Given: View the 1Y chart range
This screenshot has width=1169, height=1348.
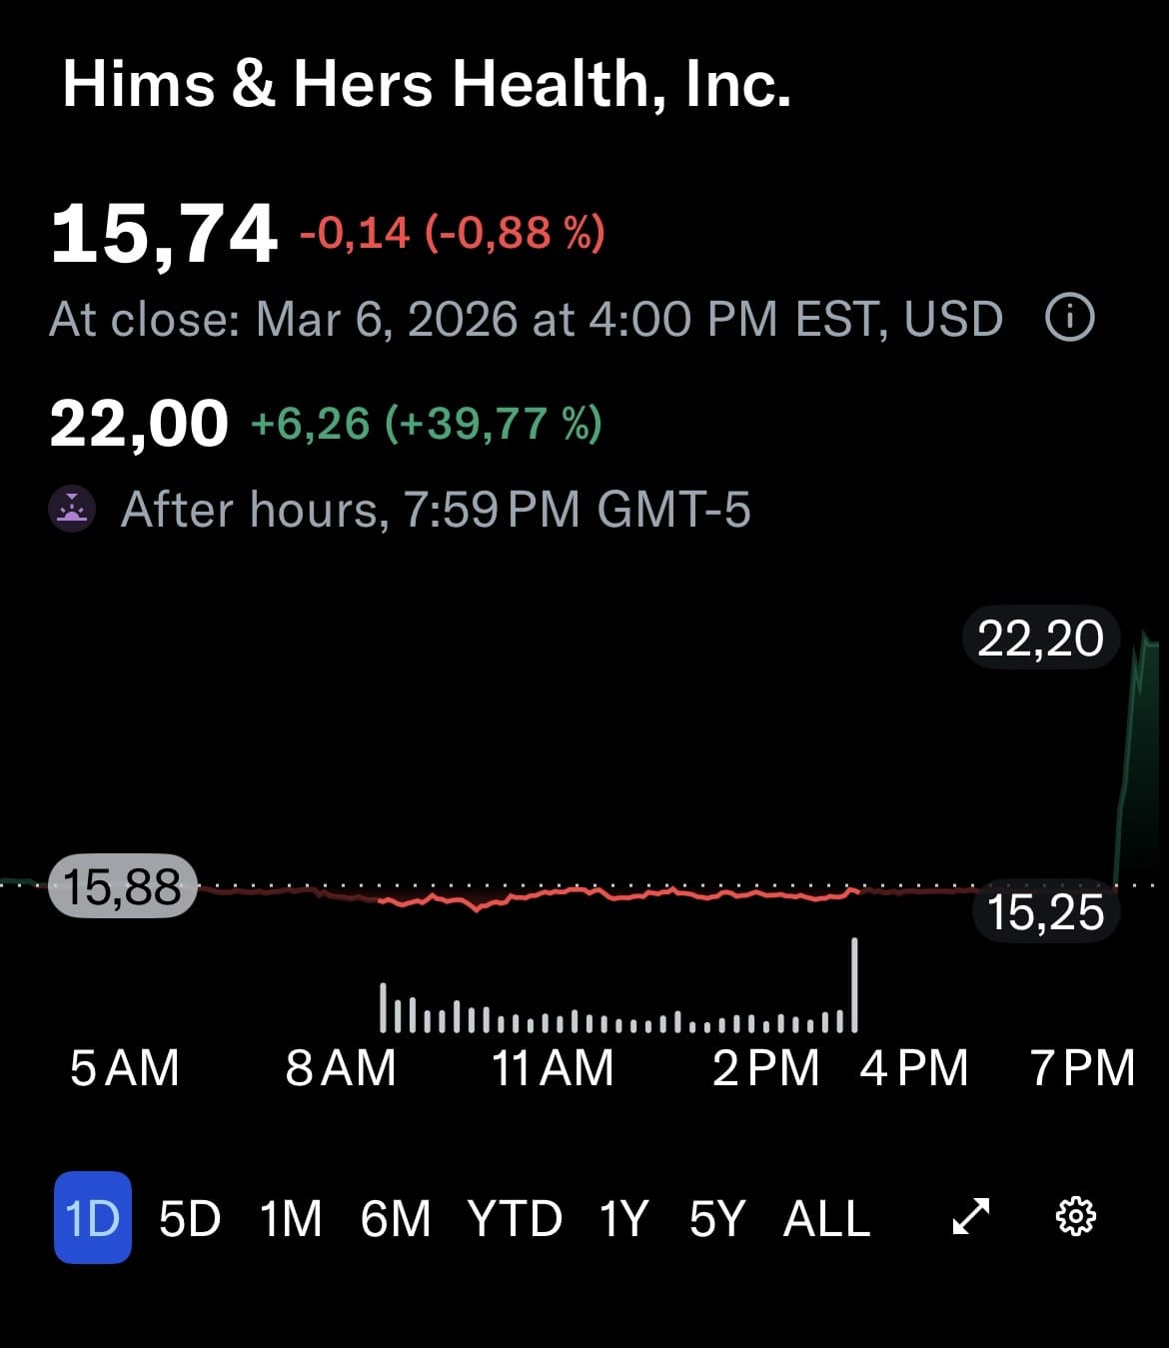Looking at the screenshot, I should (x=624, y=1218).
